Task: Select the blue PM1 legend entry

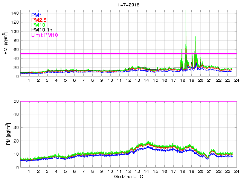Action: pyautogui.click(x=37, y=15)
